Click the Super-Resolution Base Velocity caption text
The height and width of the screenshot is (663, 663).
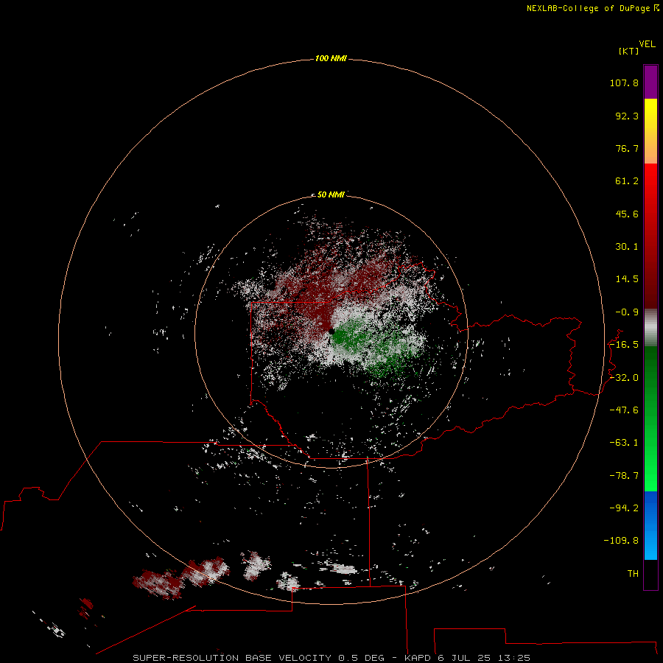pos(331,658)
